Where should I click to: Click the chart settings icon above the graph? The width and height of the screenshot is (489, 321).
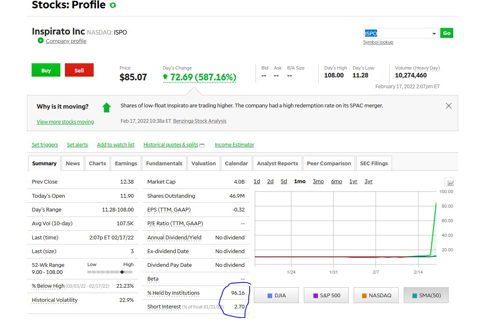[449, 182]
